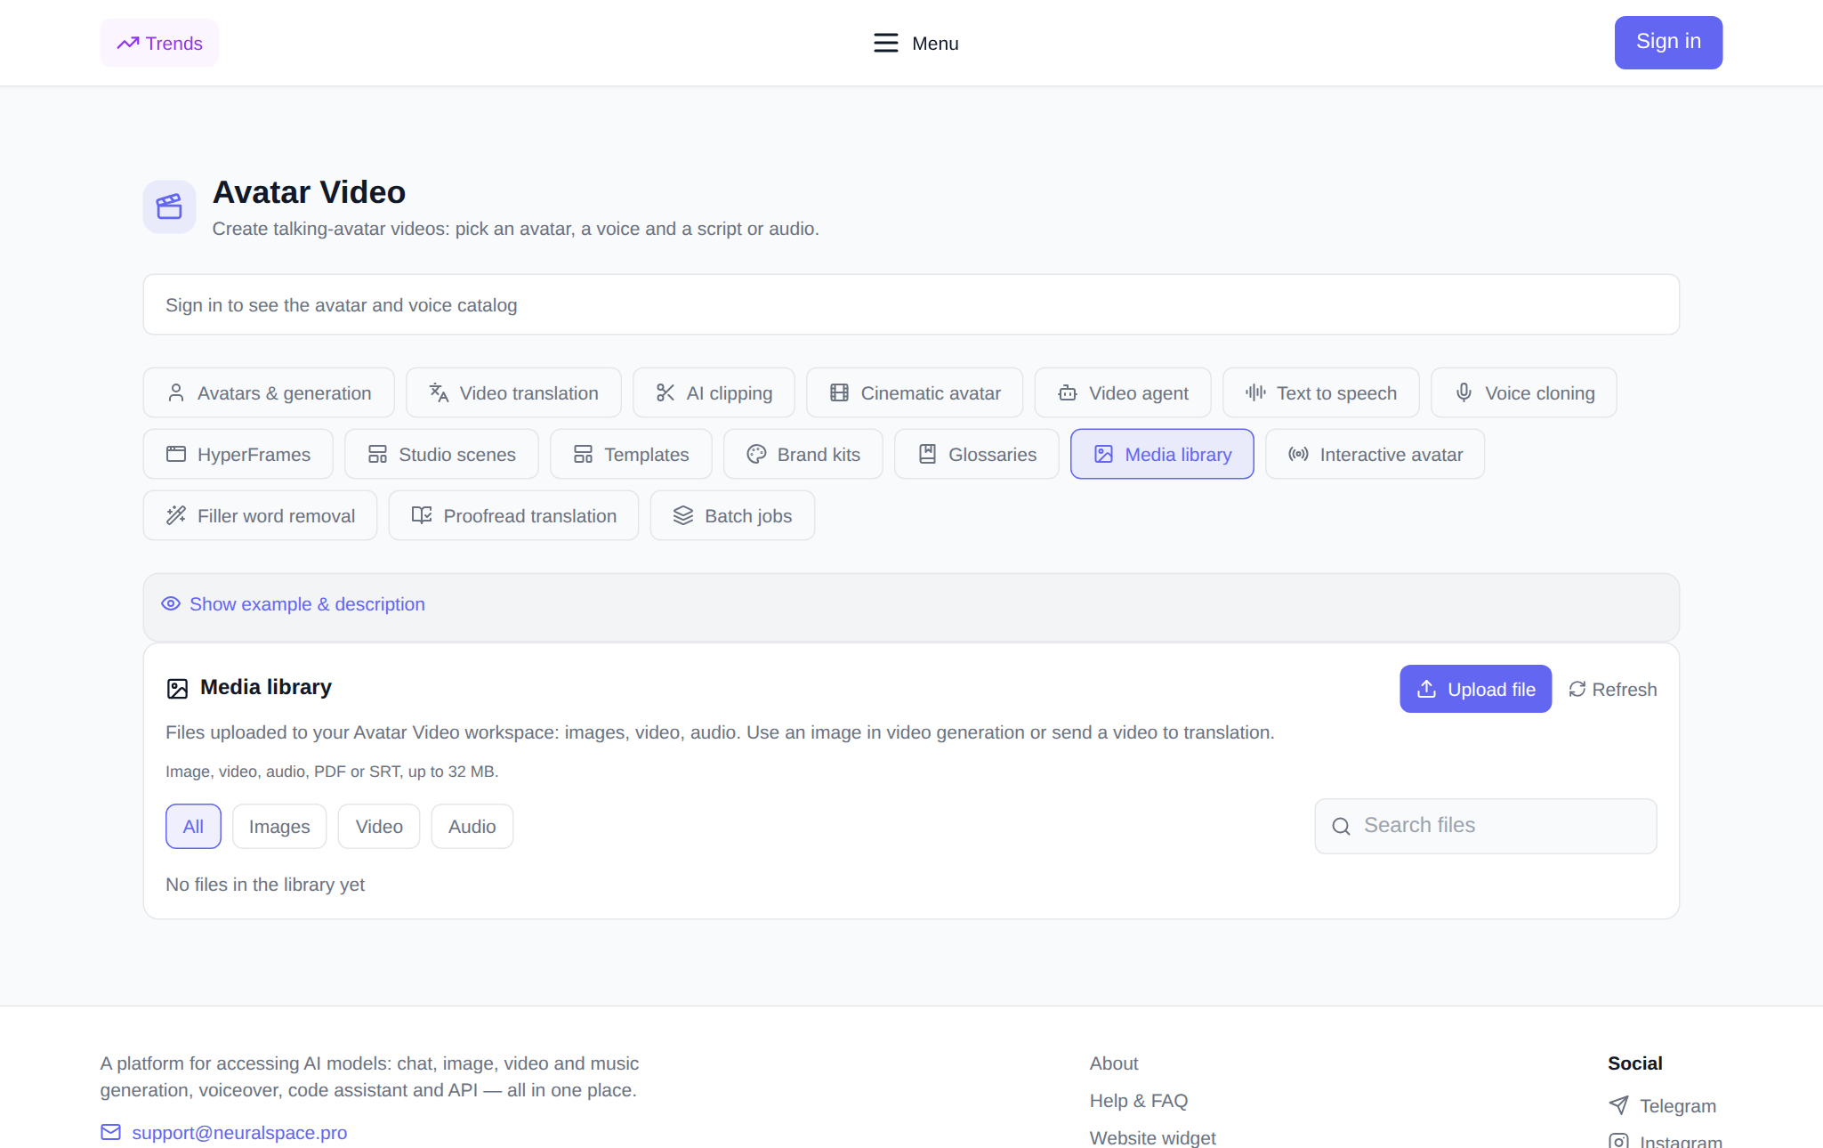
Task: Filter library by Images
Action: (x=279, y=826)
